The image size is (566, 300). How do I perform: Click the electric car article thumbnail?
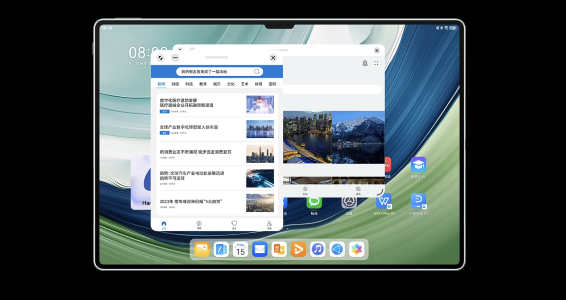click(x=260, y=178)
